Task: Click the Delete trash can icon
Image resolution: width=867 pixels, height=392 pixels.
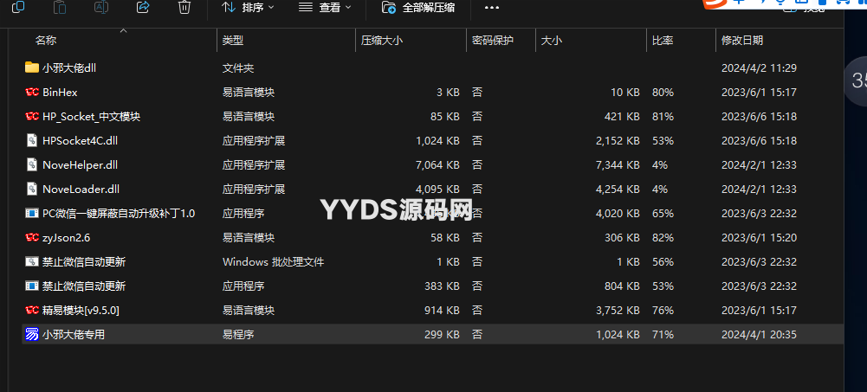Action: coord(184,7)
